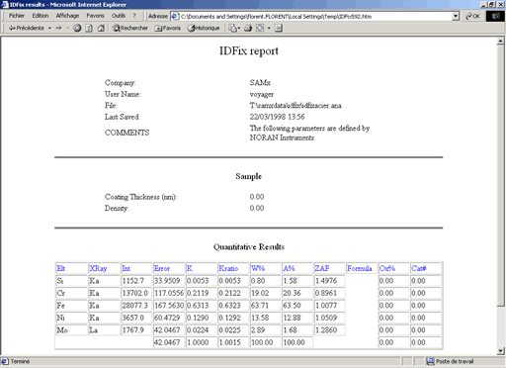Click the Mail icon in toolbar

point(232,28)
